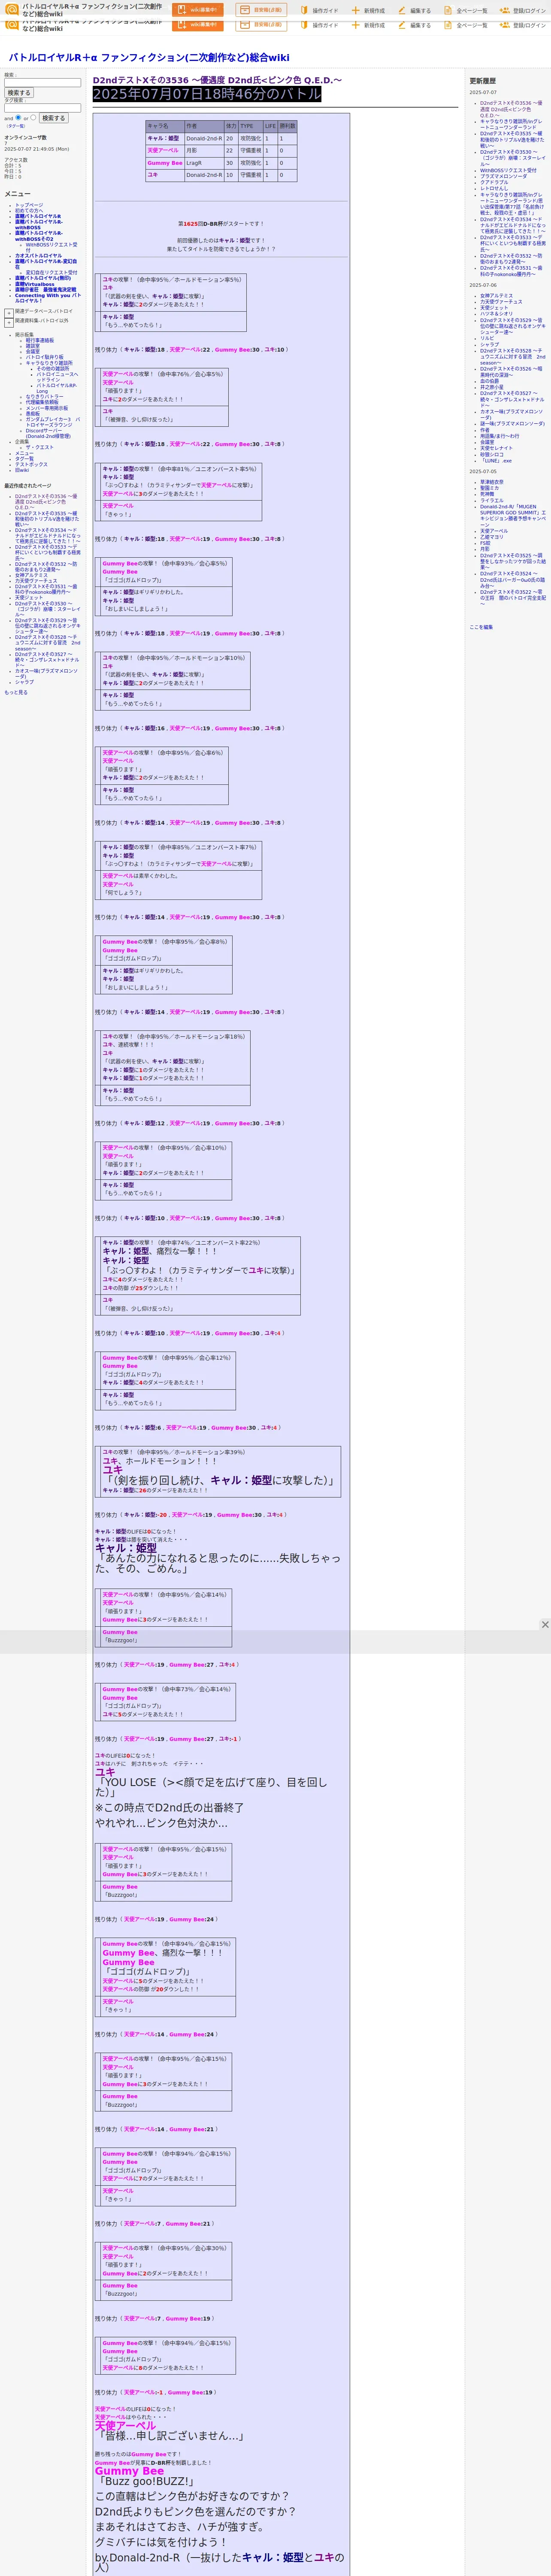Open Discordサーバー link
Screen dimensions: 551x2576
[48, 434]
